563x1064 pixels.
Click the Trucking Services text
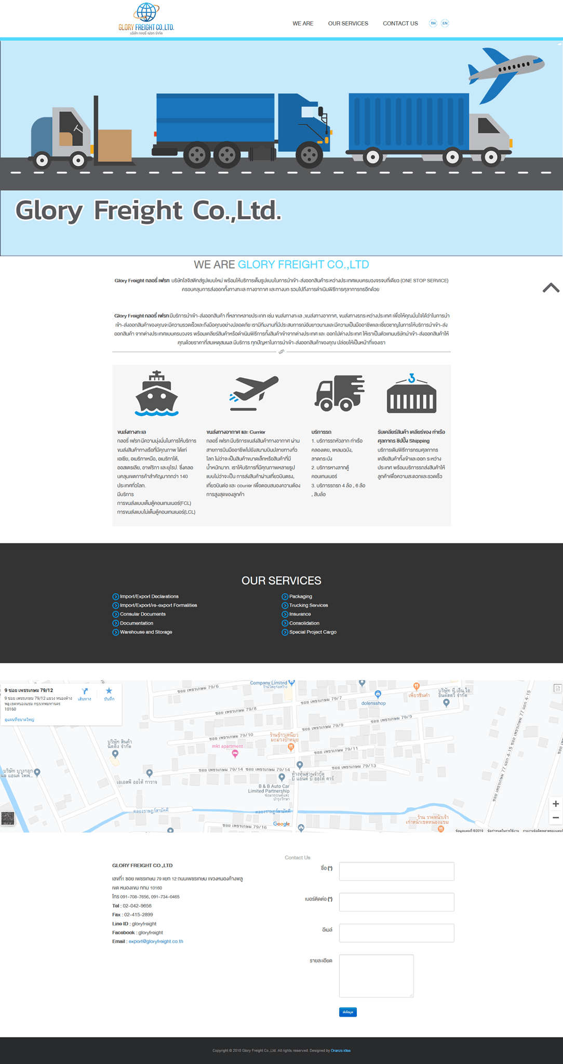coord(309,605)
